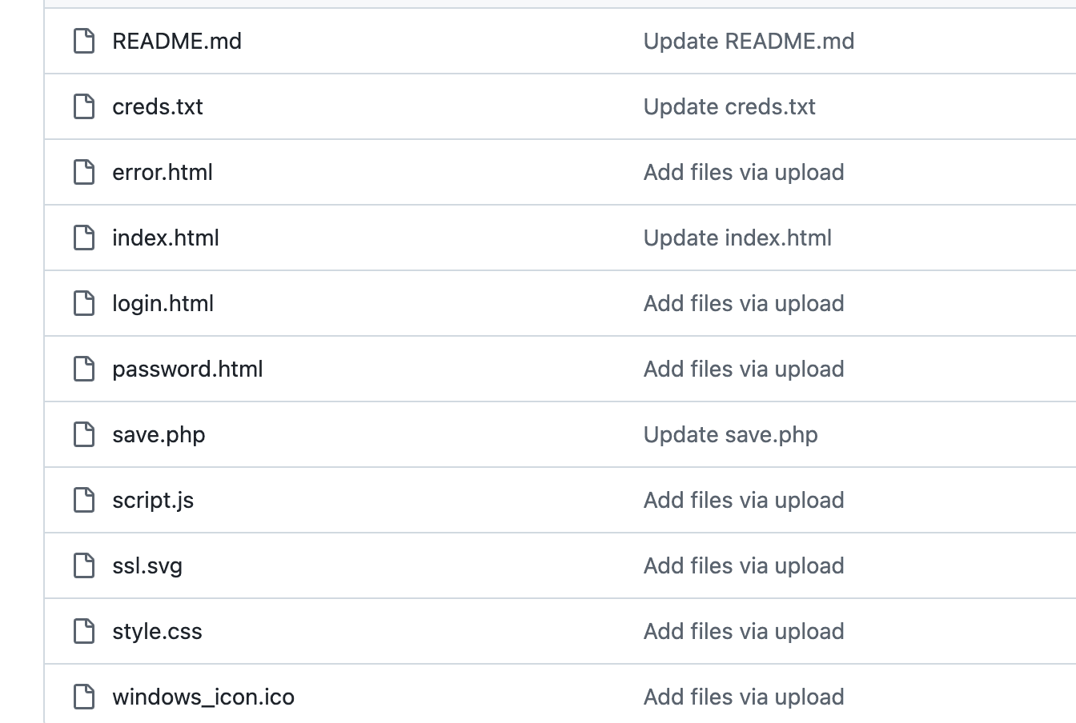Open the windows_icon.ico file name
This screenshot has width=1076, height=723.
[x=203, y=697]
